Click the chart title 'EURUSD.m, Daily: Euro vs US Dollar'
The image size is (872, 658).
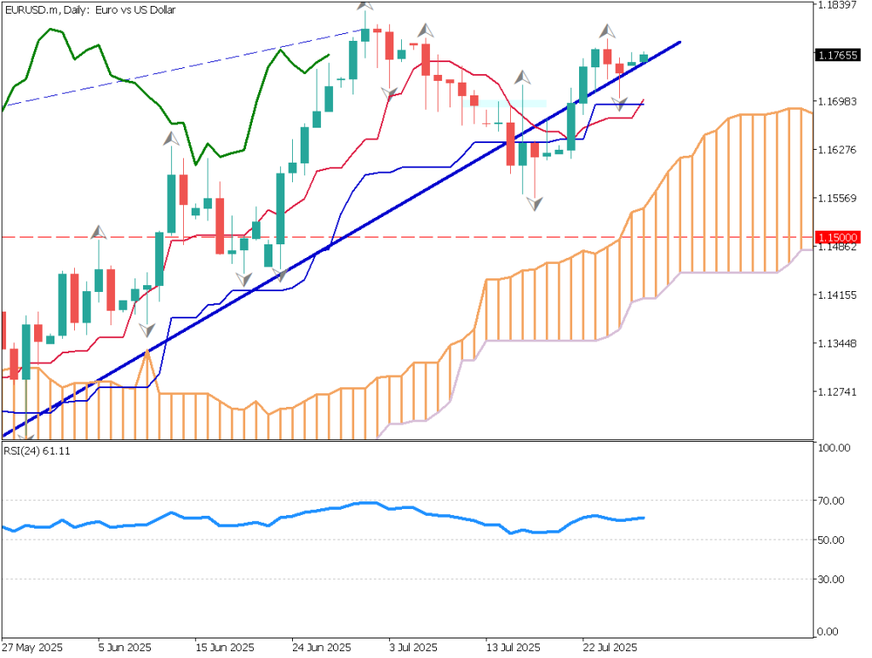(89, 10)
